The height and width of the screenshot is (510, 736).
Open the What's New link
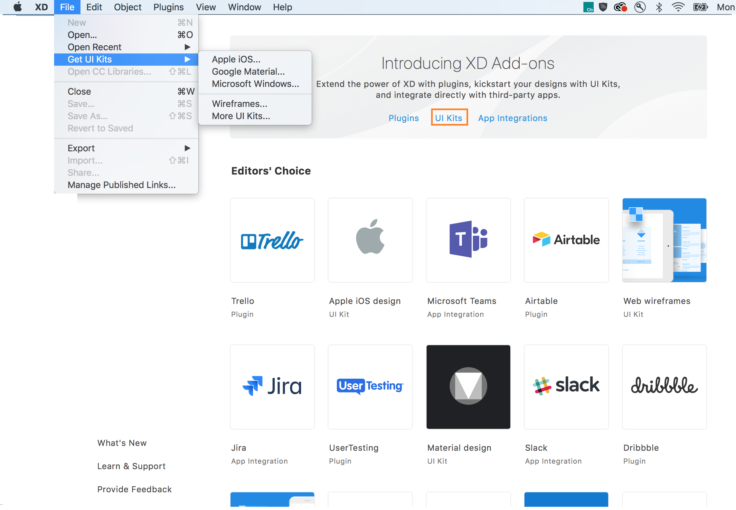click(122, 443)
